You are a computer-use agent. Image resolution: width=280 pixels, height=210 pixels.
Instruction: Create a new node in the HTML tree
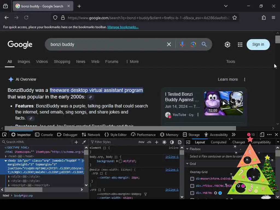[76, 142]
